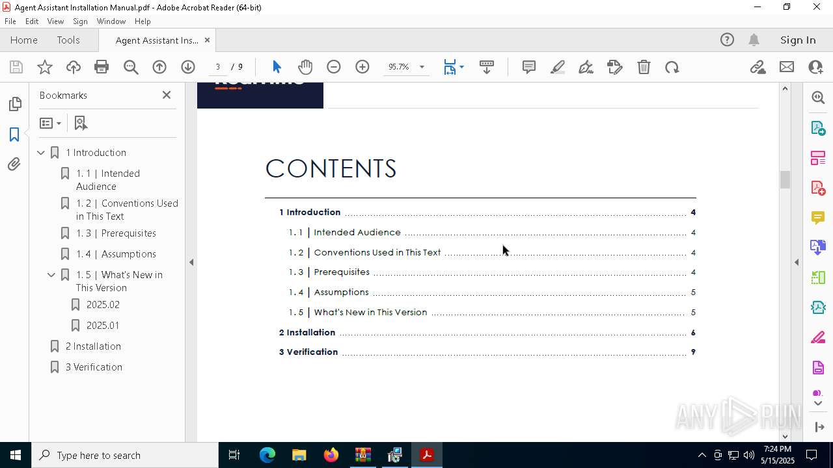833x468 pixels.
Task: Collapse the What's New in This Version bookmark
Action: 51,275
